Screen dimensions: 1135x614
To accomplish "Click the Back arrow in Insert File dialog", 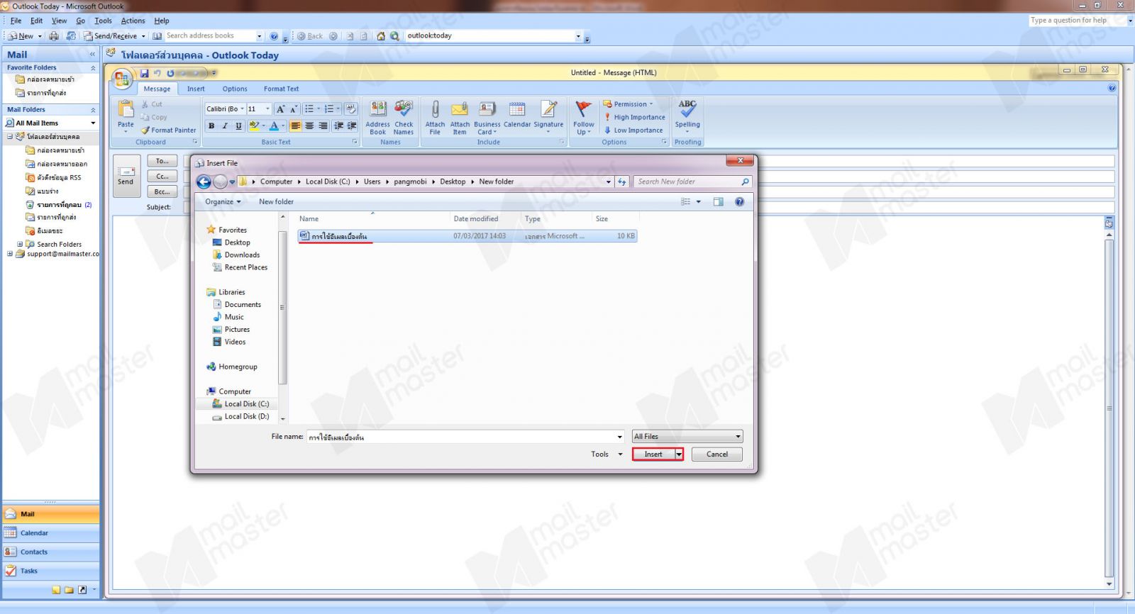I will click(204, 182).
